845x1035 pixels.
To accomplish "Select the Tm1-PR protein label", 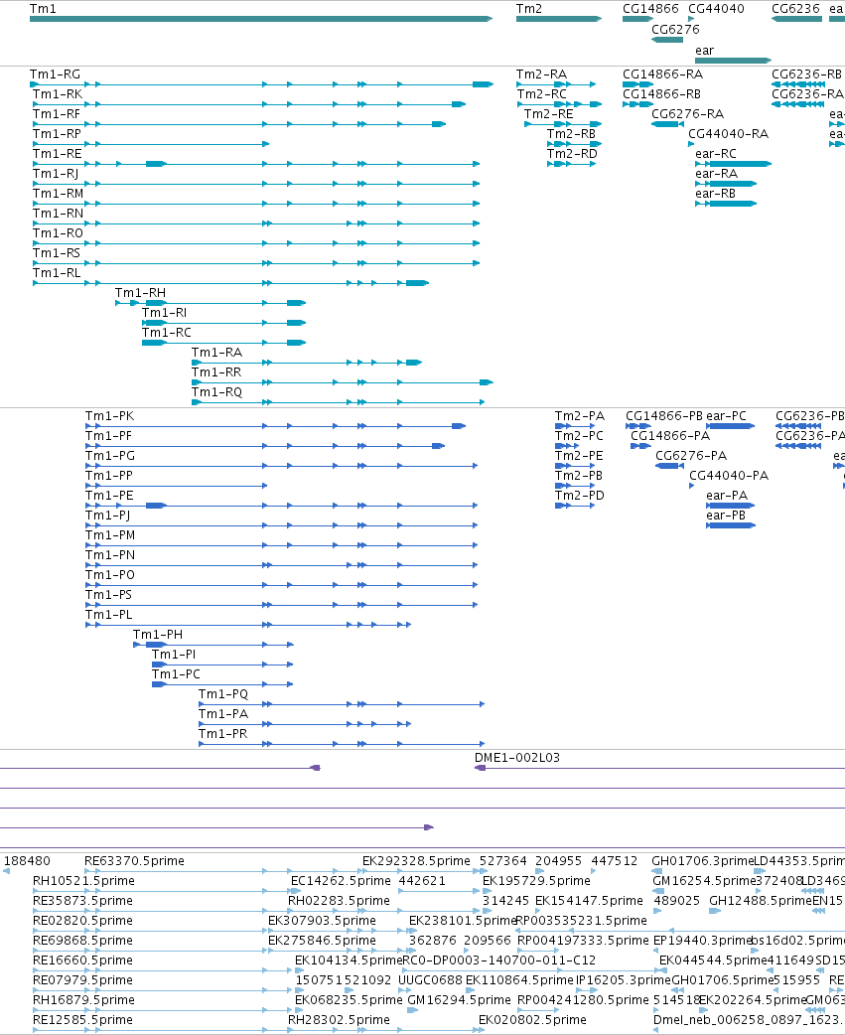I will (222, 733).
